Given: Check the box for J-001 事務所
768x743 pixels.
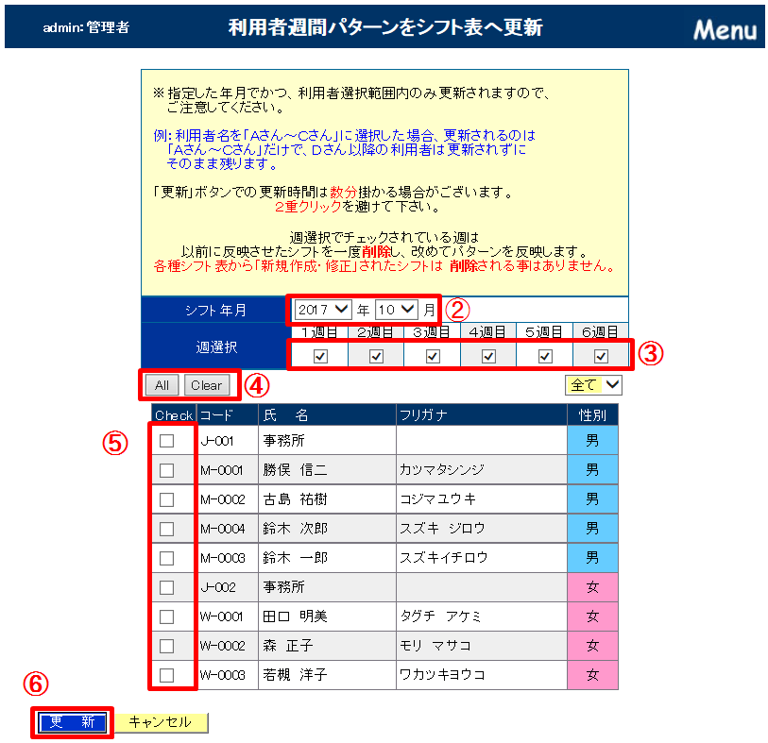Looking at the screenshot, I should coord(167,441).
